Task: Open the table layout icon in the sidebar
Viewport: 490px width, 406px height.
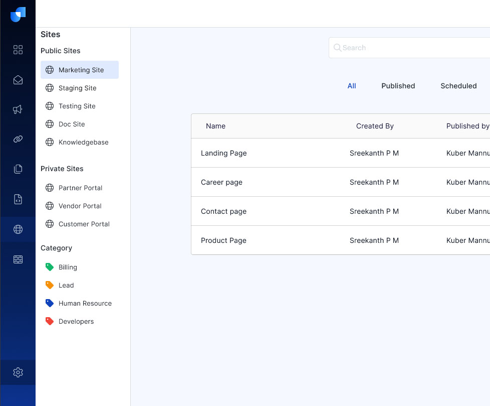Action: pyautogui.click(x=18, y=259)
